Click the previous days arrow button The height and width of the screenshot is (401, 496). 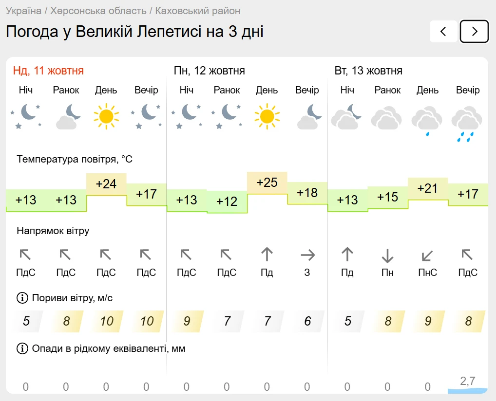[443, 31]
